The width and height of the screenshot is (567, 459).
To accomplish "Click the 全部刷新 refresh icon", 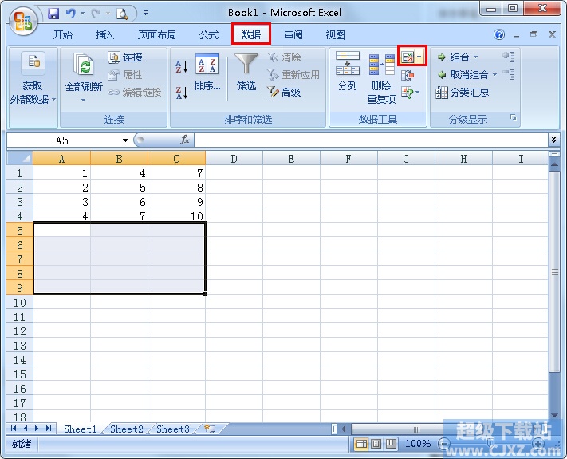I will (84, 64).
